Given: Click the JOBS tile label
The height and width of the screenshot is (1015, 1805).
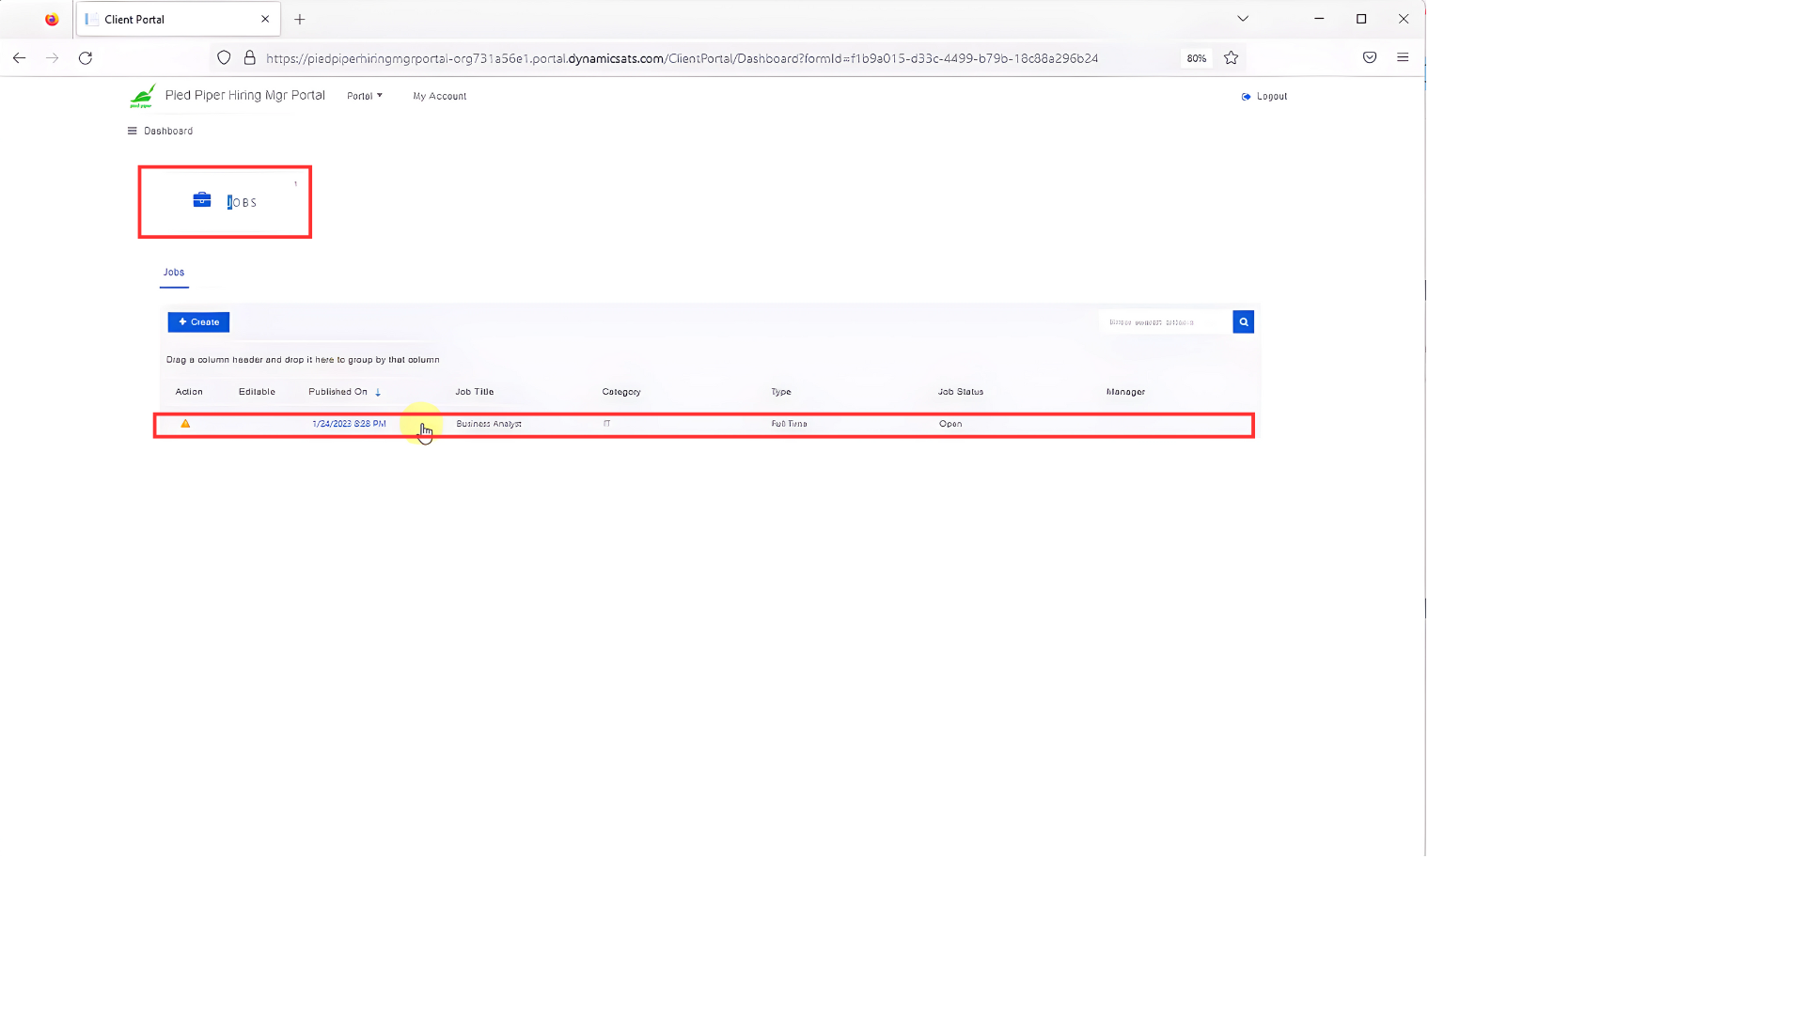Looking at the screenshot, I should (x=243, y=202).
